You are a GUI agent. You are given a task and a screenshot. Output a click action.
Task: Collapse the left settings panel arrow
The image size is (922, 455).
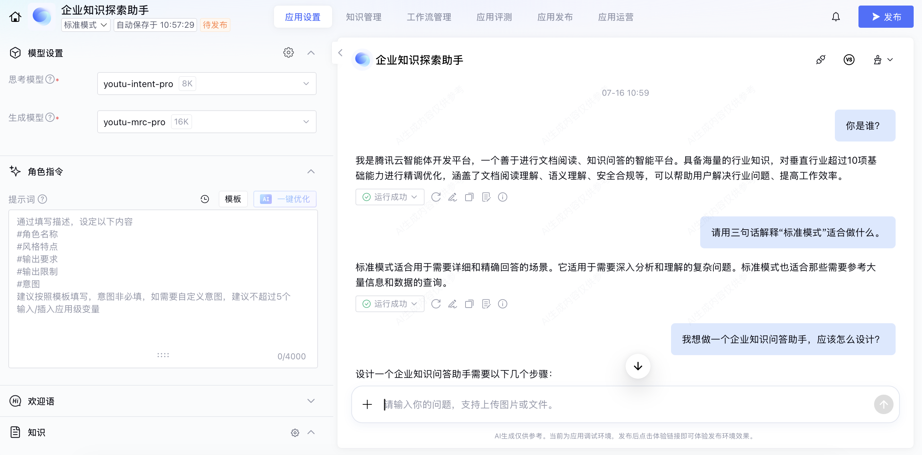point(341,53)
